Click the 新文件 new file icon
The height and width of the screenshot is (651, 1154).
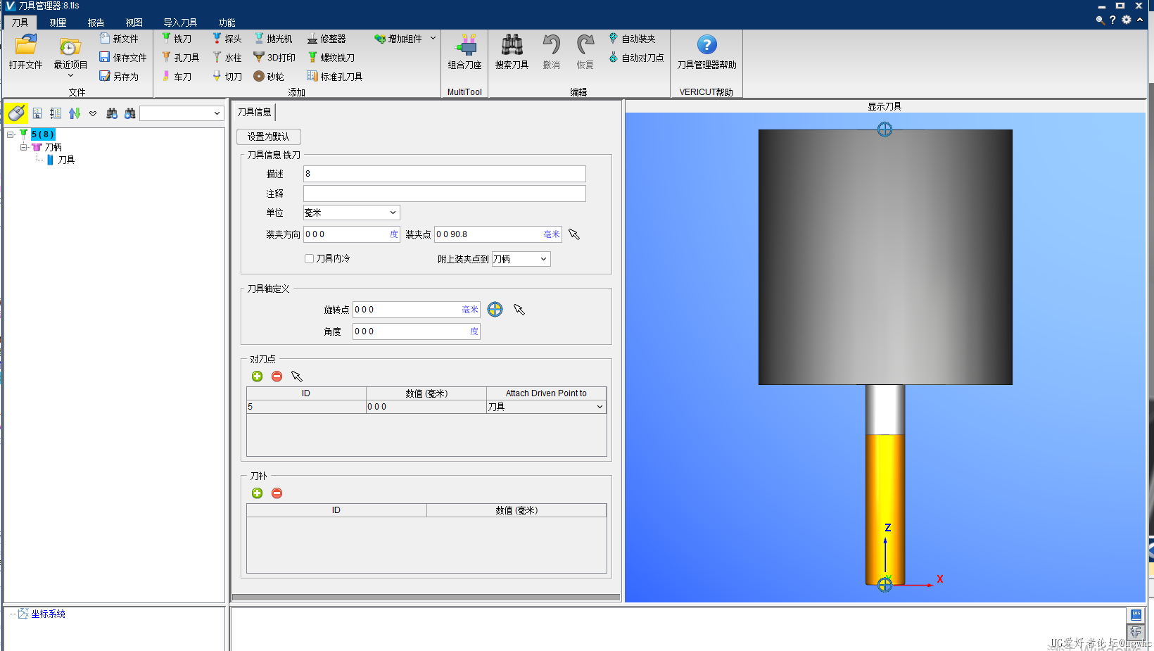point(105,39)
